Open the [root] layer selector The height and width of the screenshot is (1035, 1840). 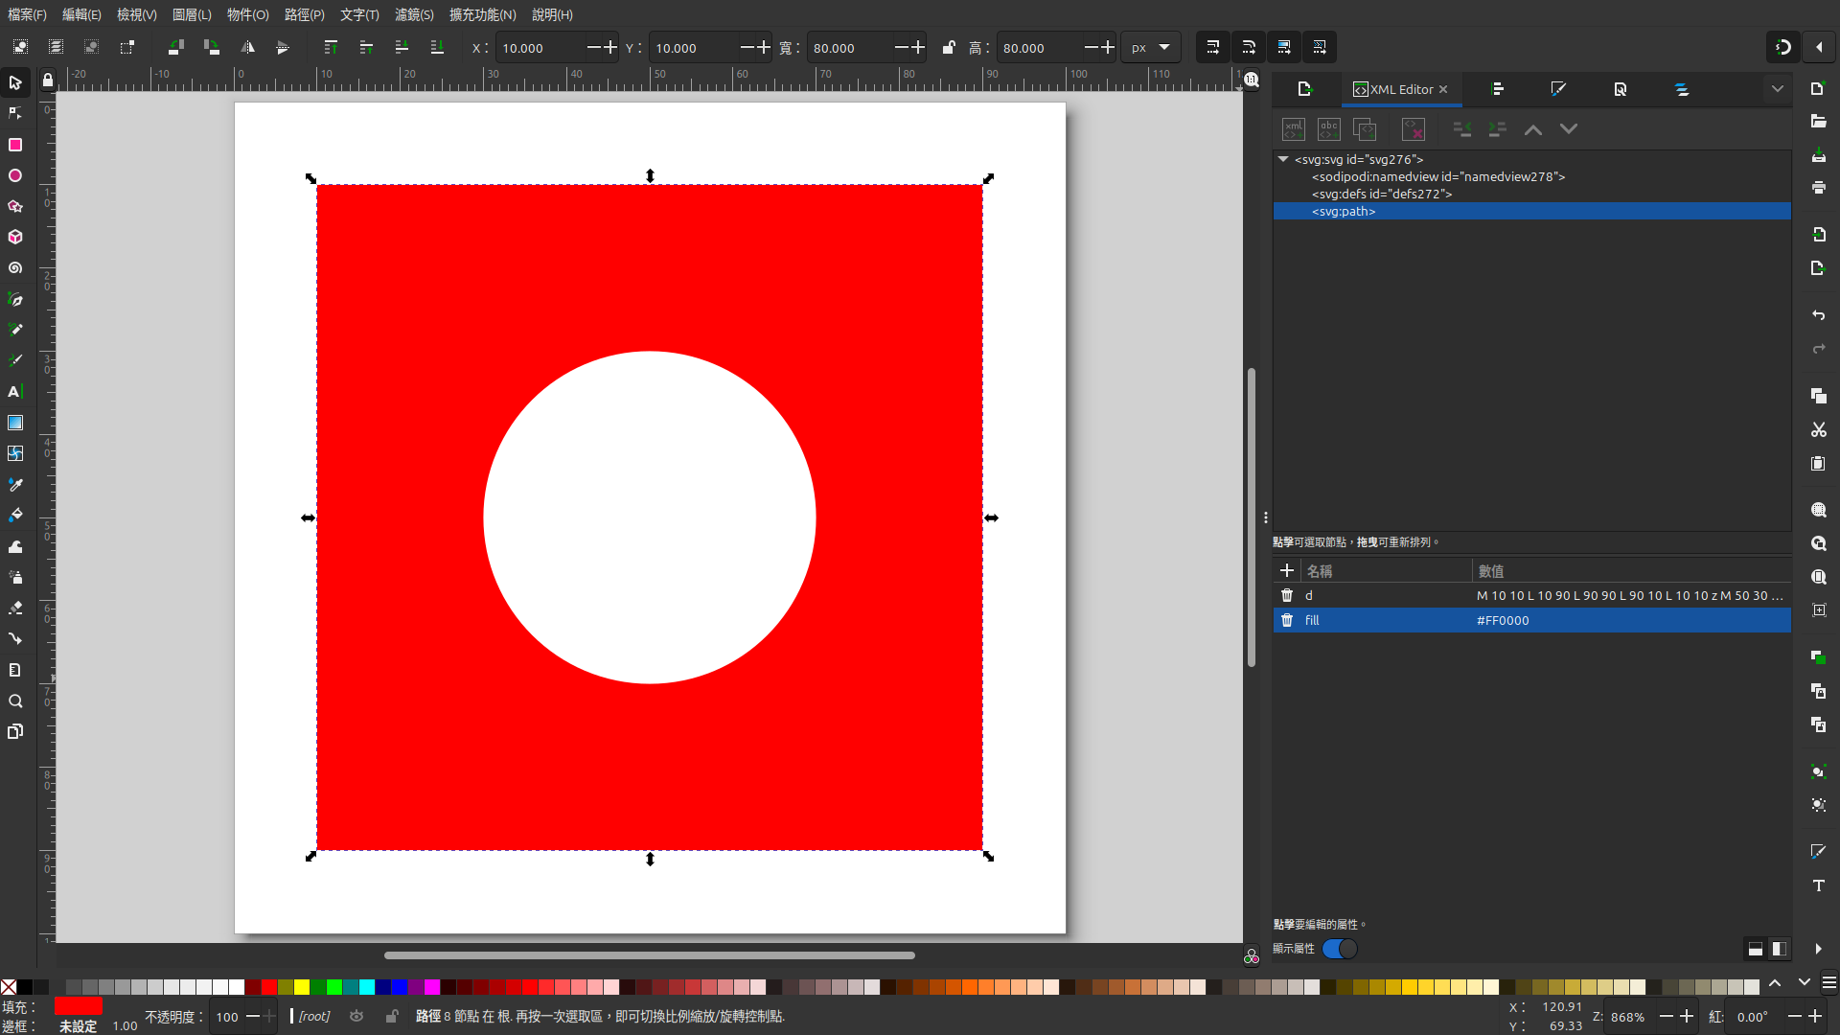pyautogui.click(x=314, y=1016)
